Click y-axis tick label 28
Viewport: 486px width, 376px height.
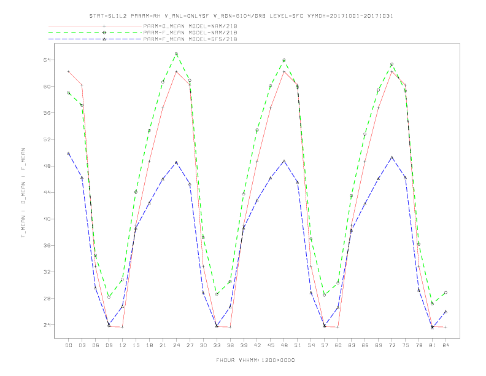point(47,299)
